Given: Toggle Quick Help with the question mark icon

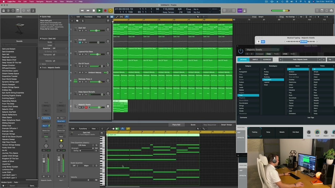Looking at the screenshot, I should [x=13, y=10].
